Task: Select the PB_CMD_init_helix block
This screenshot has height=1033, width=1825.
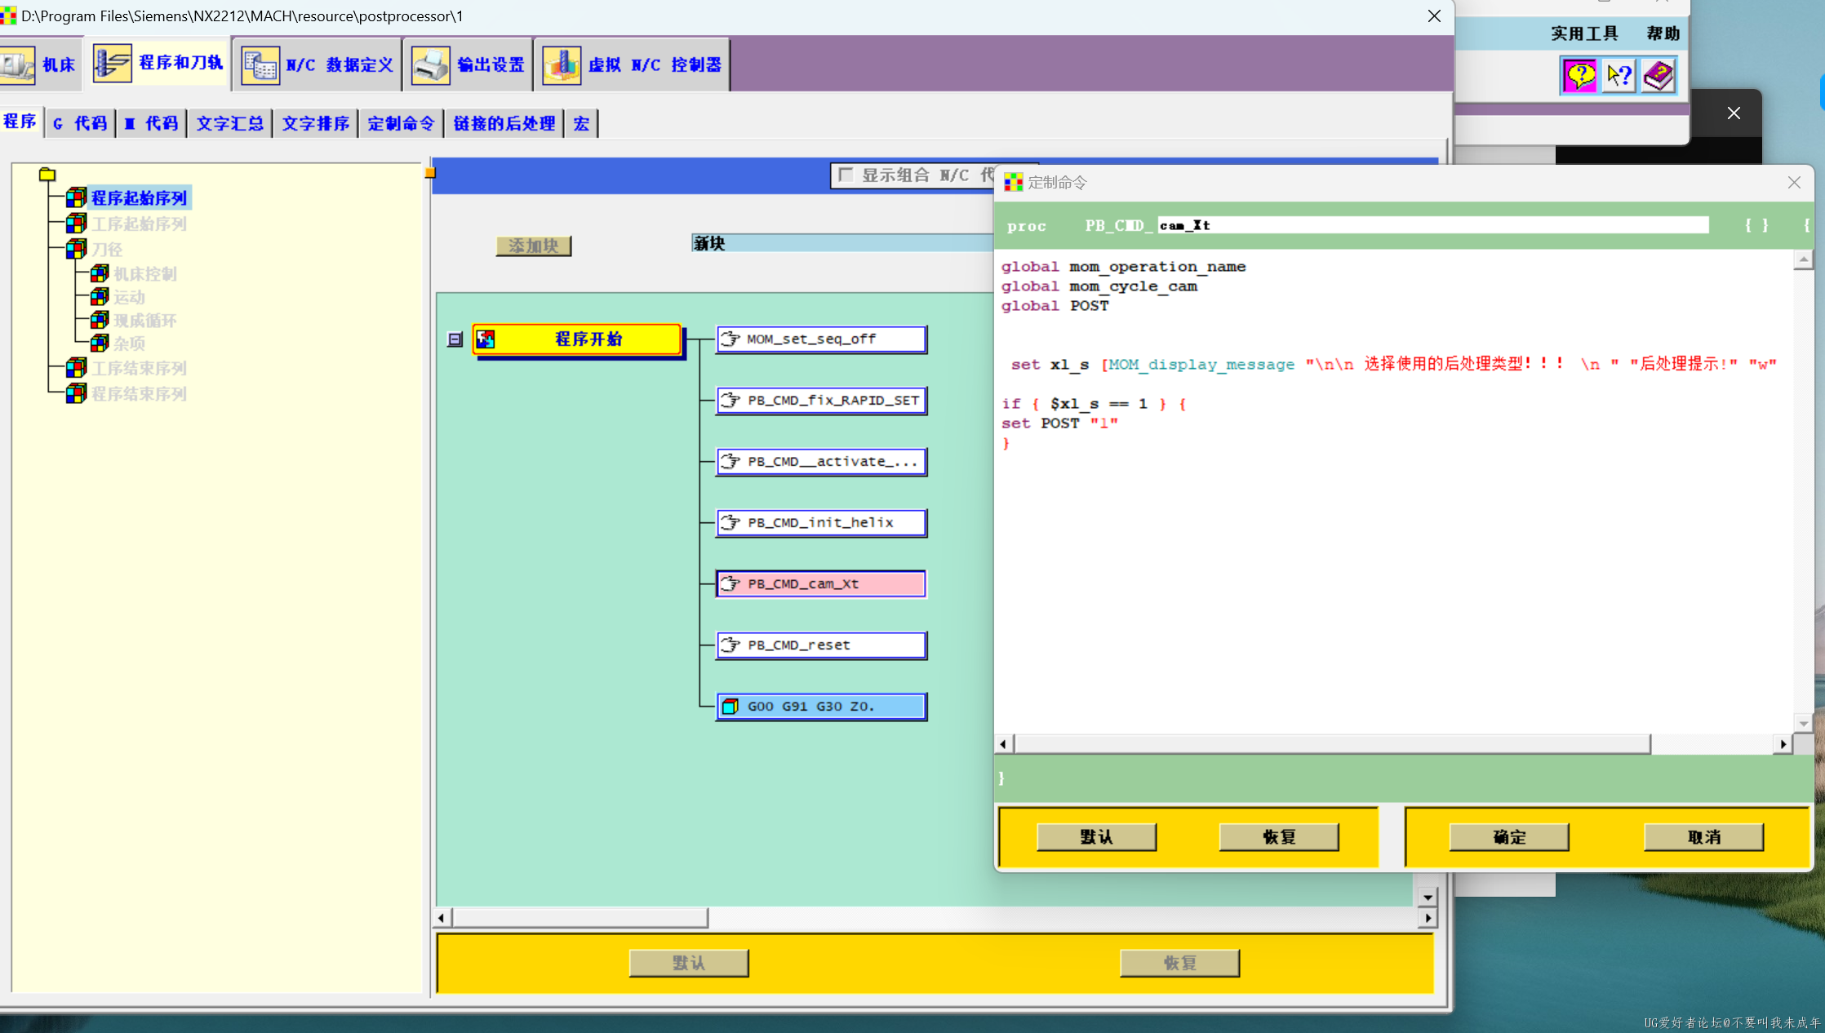Action: 821,522
